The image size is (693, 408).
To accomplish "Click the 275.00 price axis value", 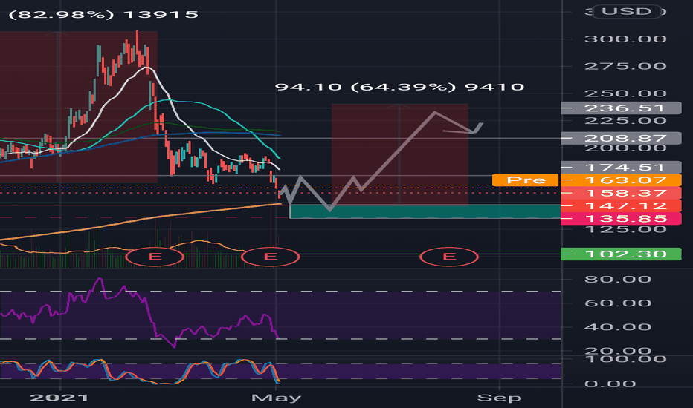I will [625, 66].
